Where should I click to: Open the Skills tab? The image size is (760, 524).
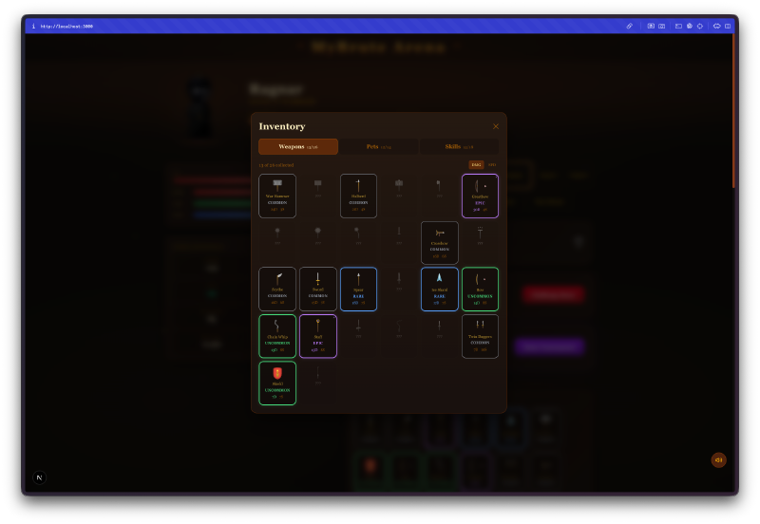(460, 147)
